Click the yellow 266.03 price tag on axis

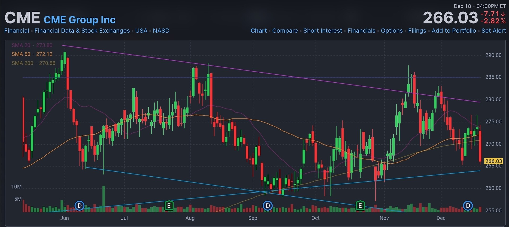493,161
